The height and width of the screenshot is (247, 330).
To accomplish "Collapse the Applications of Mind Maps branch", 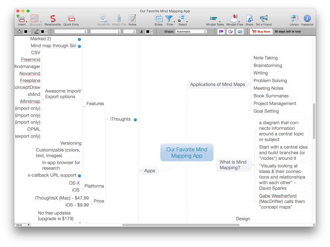I will pyautogui.click(x=249, y=85).
